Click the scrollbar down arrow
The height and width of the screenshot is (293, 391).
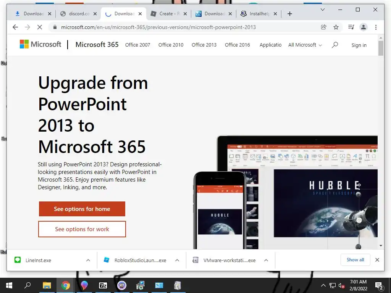[381, 246]
